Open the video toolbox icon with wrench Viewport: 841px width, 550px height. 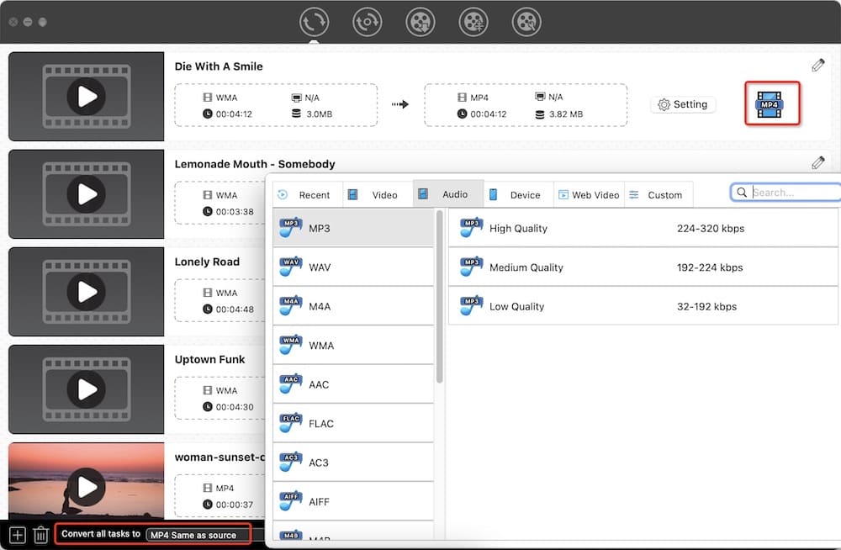[x=526, y=22]
